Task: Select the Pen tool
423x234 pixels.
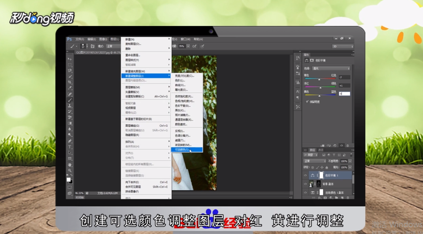Action: point(70,141)
